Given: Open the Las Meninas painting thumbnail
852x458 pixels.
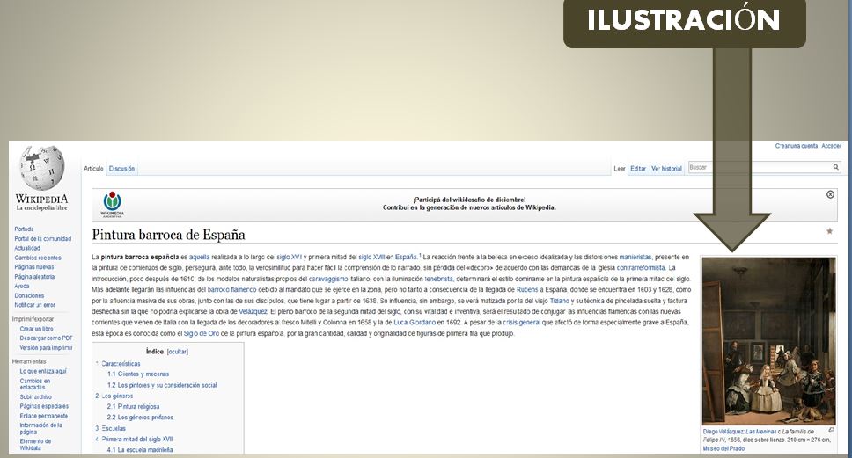Looking at the screenshot, I should pos(769,341).
